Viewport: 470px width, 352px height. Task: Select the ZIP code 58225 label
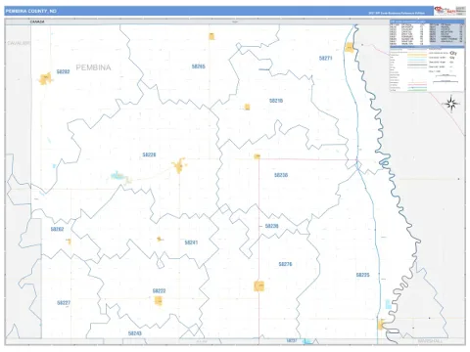click(362, 275)
